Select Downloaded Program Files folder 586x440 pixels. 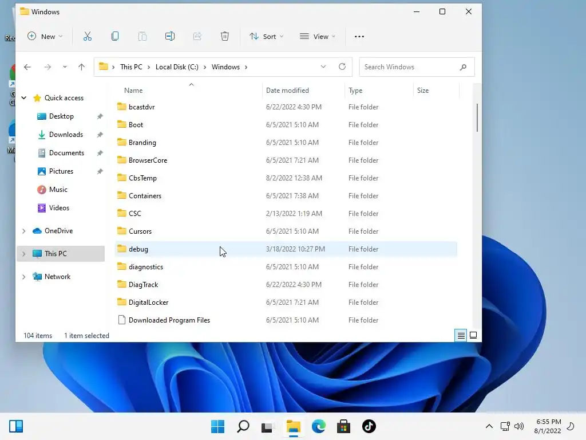(x=286, y=320)
